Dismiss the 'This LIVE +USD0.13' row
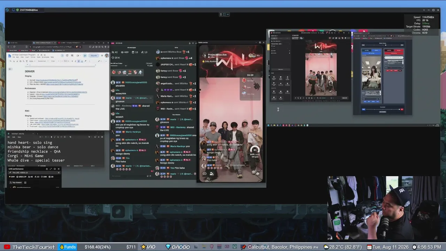 click(59, 173)
